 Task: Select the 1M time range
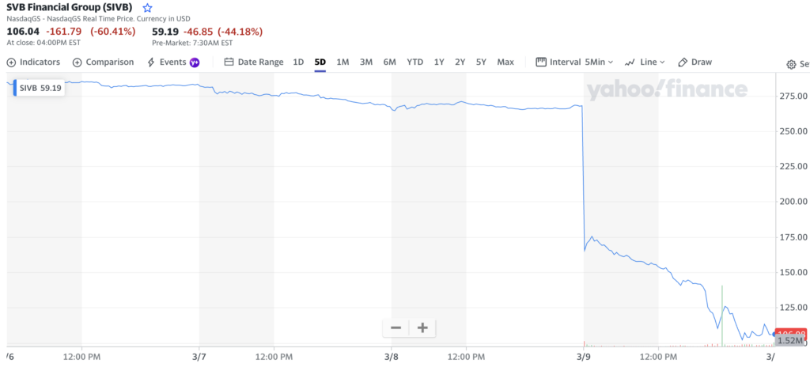pyautogui.click(x=343, y=62)
